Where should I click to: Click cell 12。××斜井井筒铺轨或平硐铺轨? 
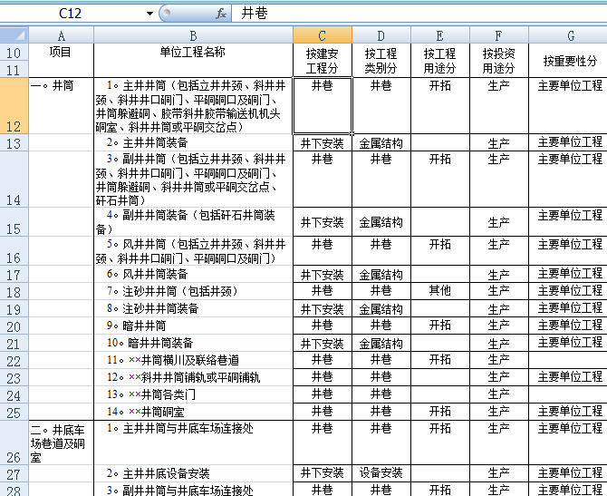193,378
